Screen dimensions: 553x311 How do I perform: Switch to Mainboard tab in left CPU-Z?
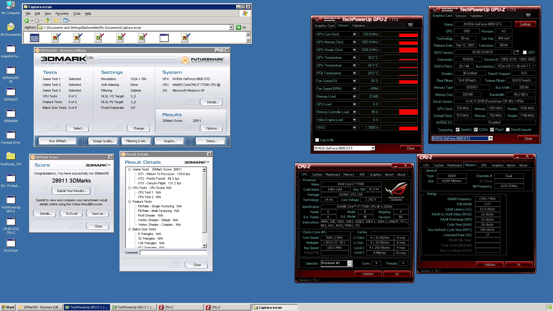(x=333, y=175)
